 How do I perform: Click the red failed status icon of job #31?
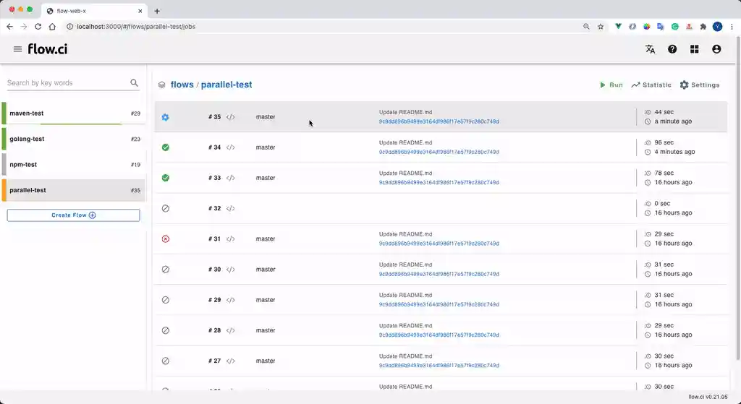click(165, 239)
